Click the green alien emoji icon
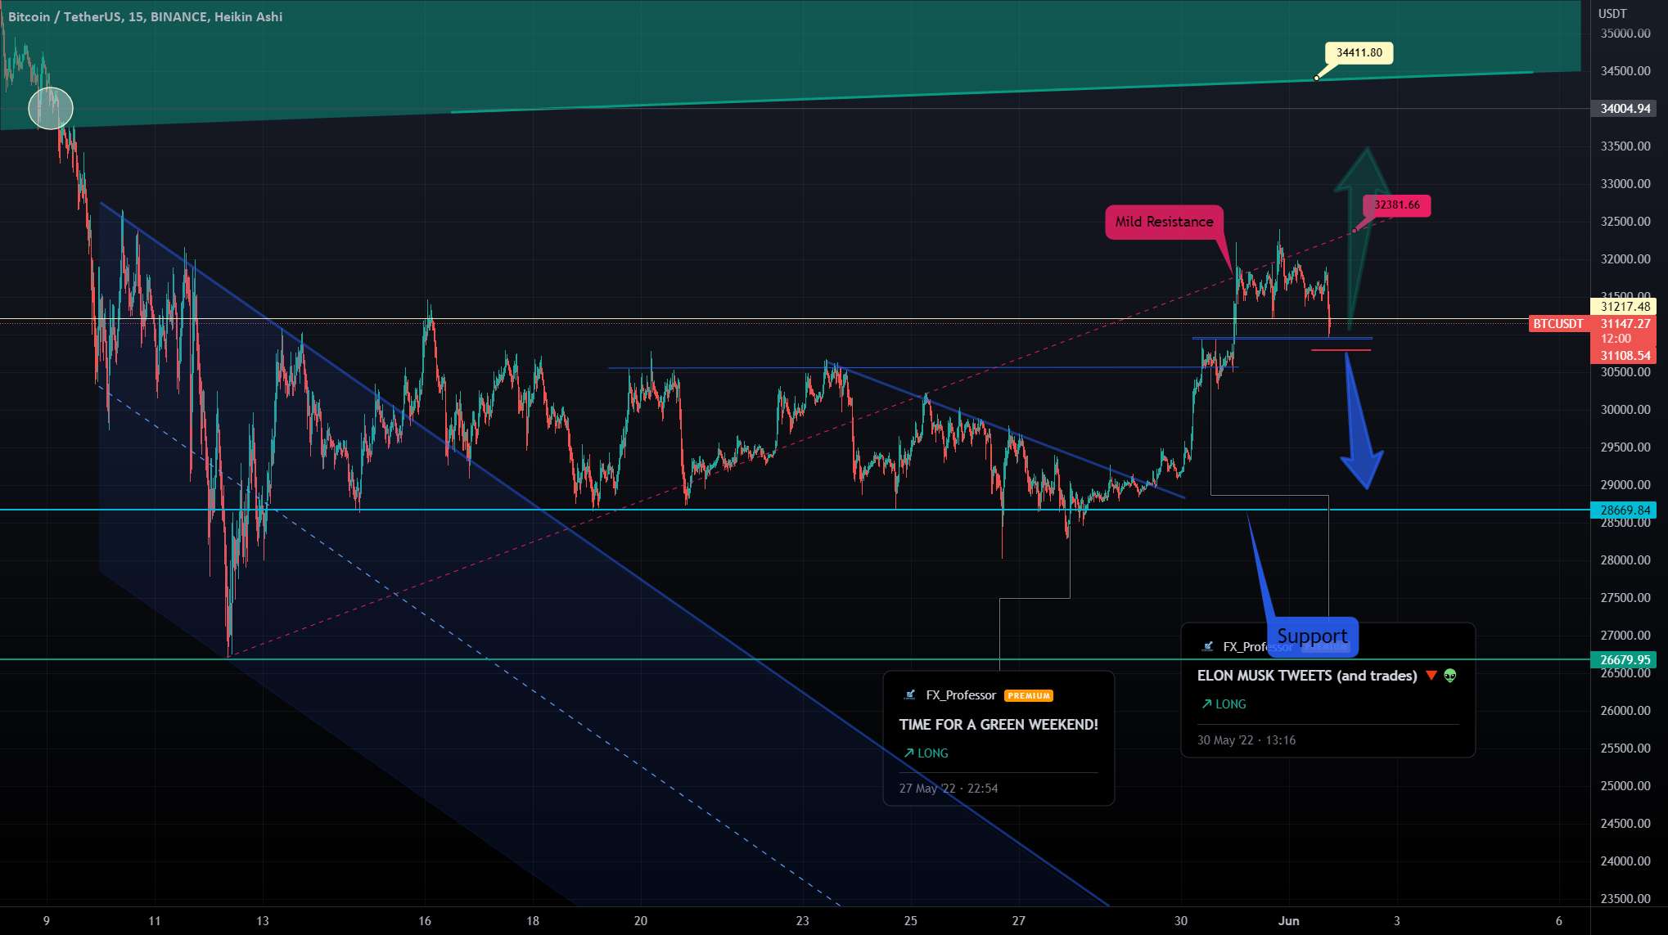This screenshot has height=935, width=1668. click(x=1450, y=676)
